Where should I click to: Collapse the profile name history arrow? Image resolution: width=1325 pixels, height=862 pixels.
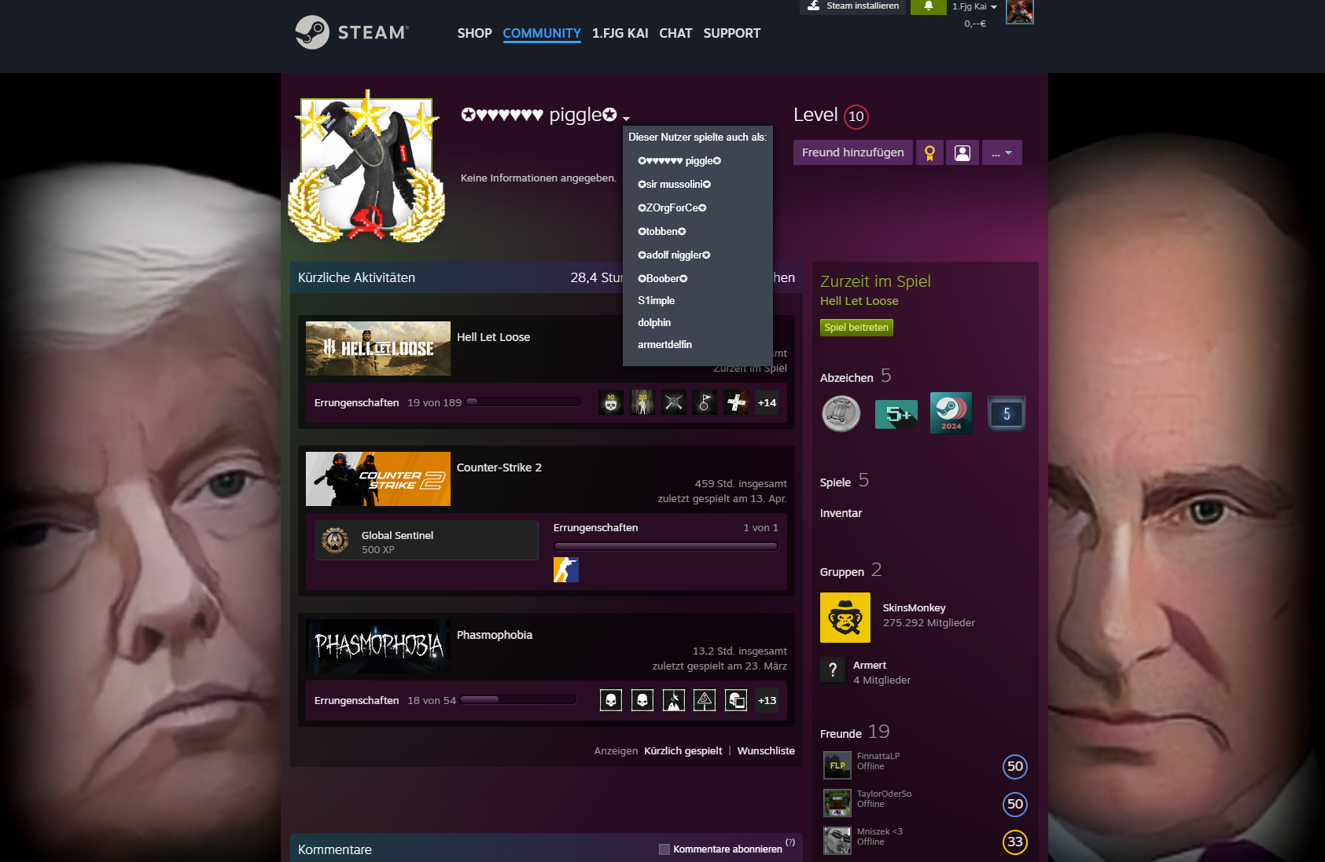click(626, 119)
